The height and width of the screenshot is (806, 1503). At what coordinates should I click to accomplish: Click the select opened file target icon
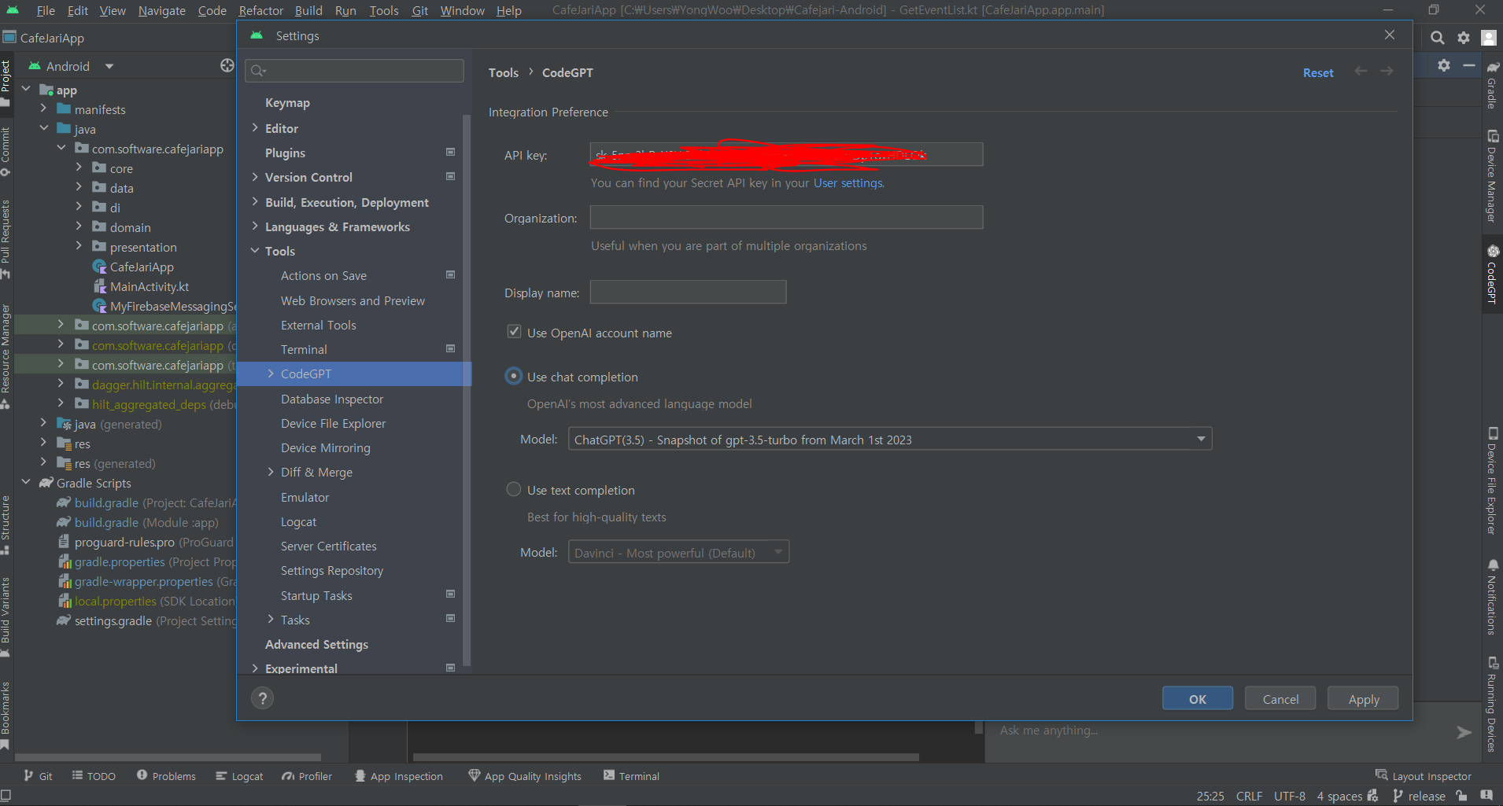pos(227,65)
